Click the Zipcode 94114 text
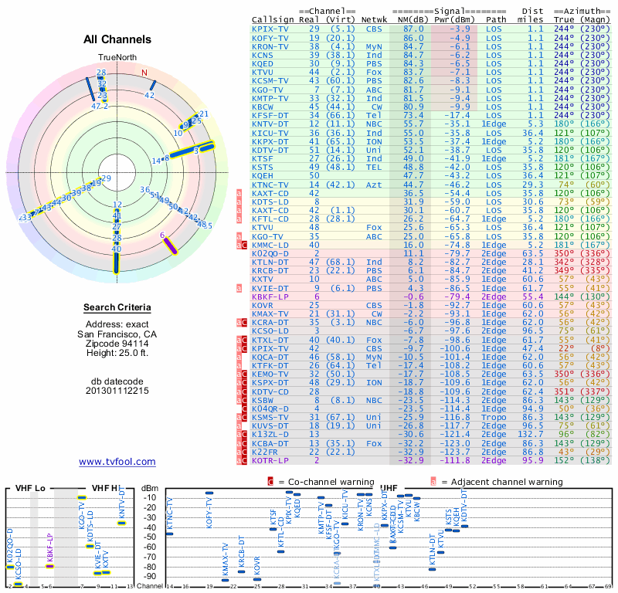This screenshot has width=618, height=593. [117, 344]
